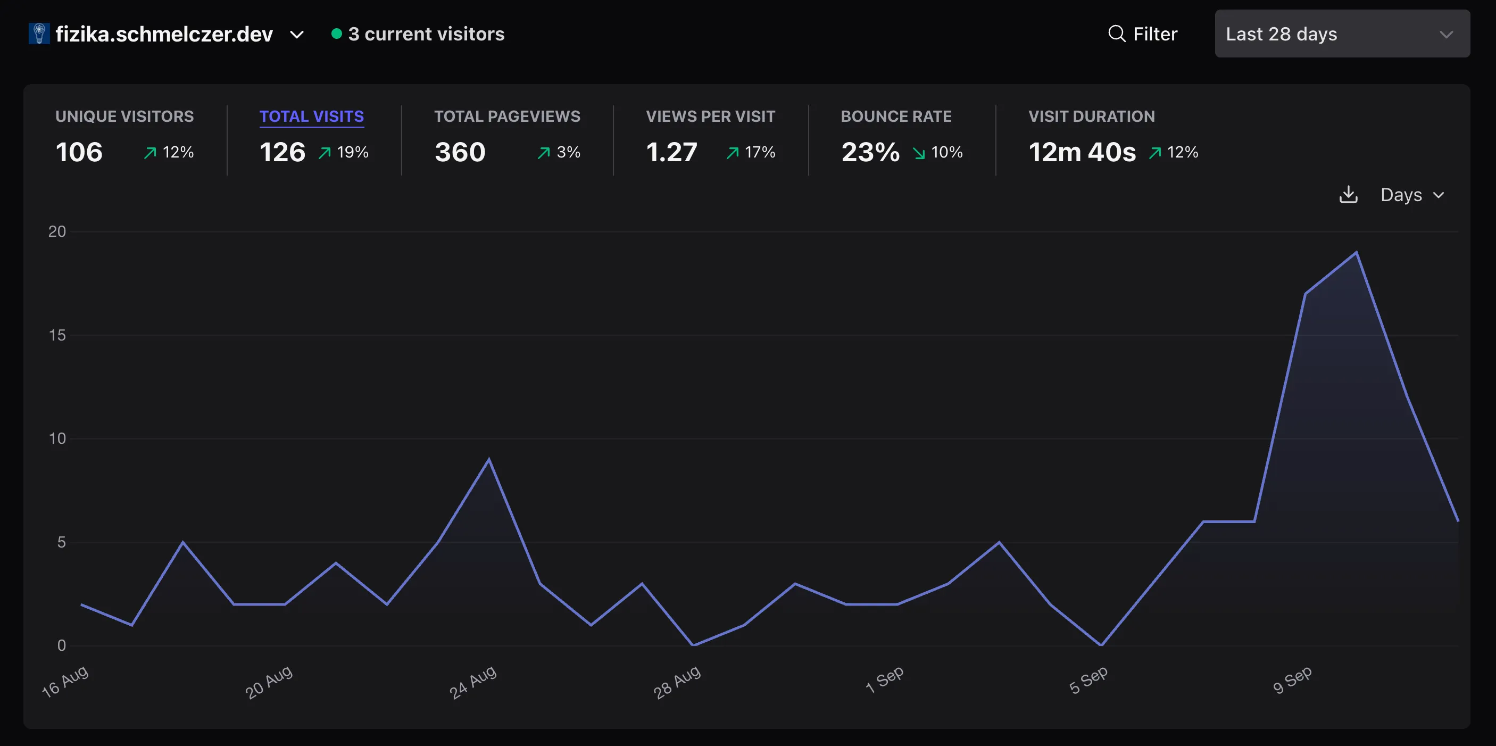Viewport: 1496px width, 746px height.
Task: Open the Last 28 days date picker
Action: [1342, 34]
